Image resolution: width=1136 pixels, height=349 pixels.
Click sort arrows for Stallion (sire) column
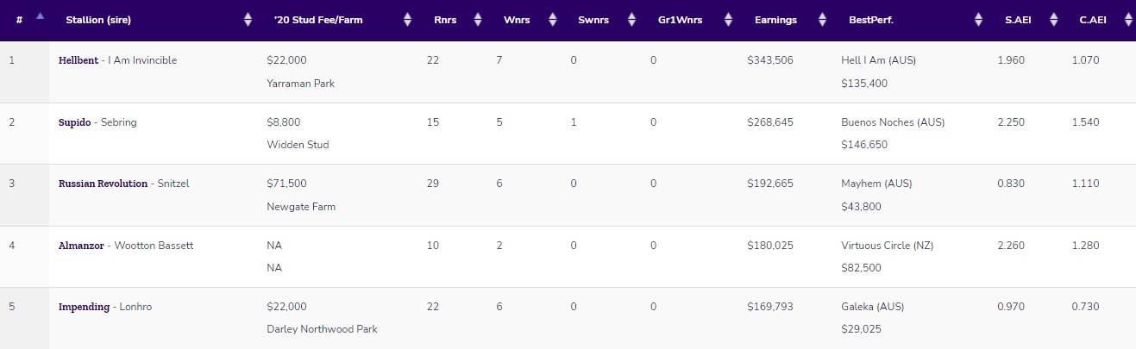[x=248, y=19]
